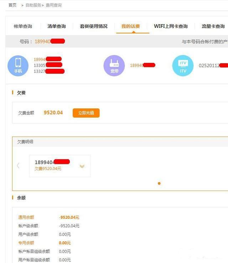The width and height of the screenshot is (228, 263).
Task: Open WIFI上网卡查询 tab
Action: pyautogui.click(x=171, y=26)
